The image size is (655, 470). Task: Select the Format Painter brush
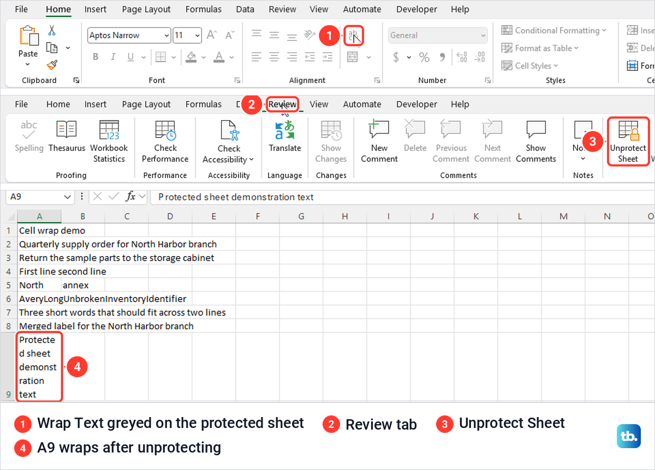point(52,66)
